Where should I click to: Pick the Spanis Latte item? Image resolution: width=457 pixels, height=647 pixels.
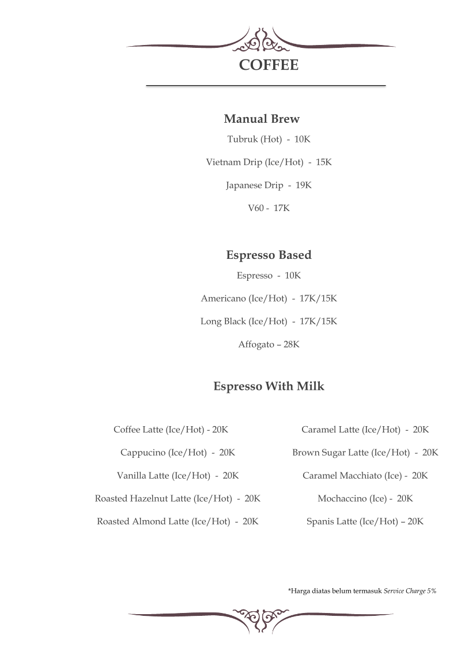point(365,521)
